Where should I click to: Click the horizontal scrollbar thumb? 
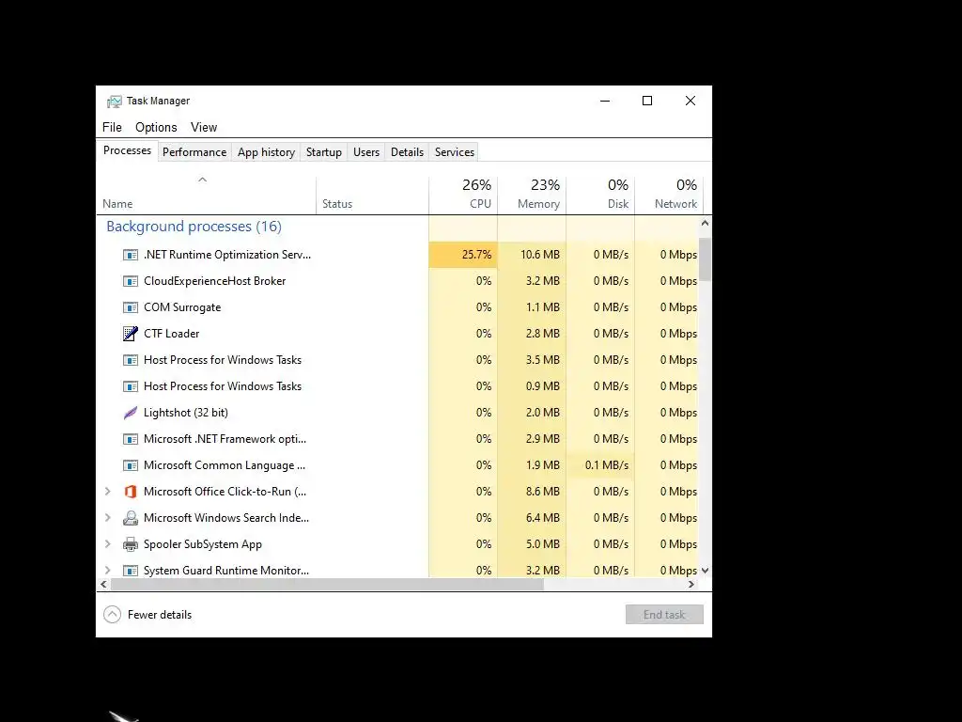pyautogui.click(x=327, y=585)
